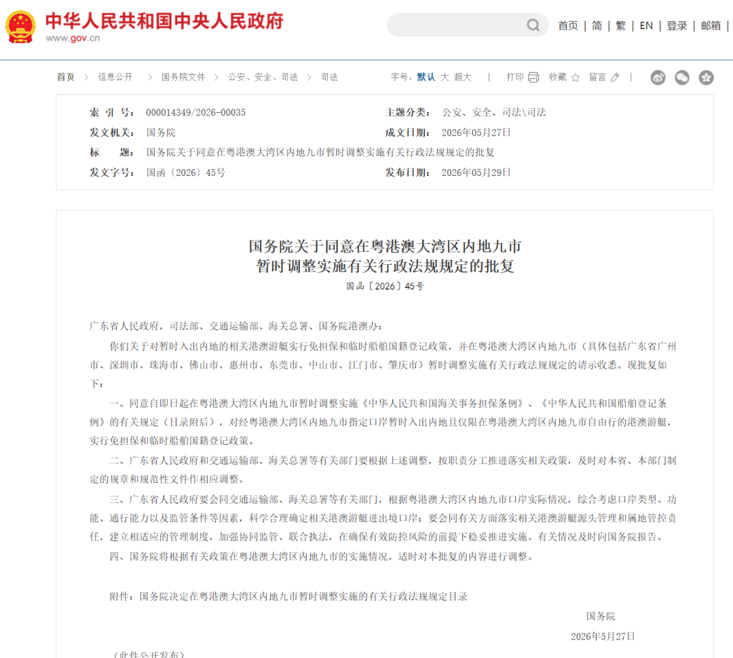Click the 留言 comment text
The image size is (733, 658).
pyautogui.click(x=597, y=77)
